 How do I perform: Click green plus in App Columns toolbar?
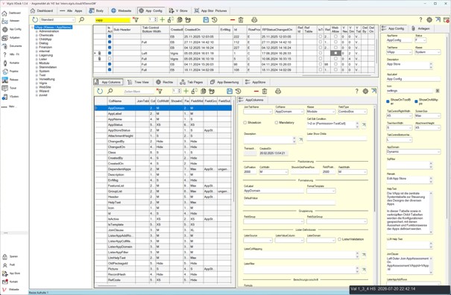(186, 91)
